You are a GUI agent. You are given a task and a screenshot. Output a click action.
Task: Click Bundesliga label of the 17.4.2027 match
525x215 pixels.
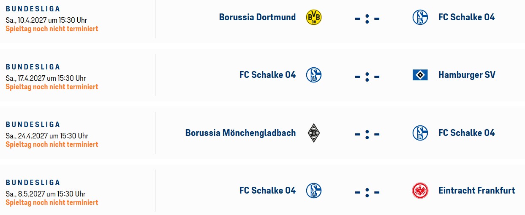pyautogui.click(x=33, y=67)
